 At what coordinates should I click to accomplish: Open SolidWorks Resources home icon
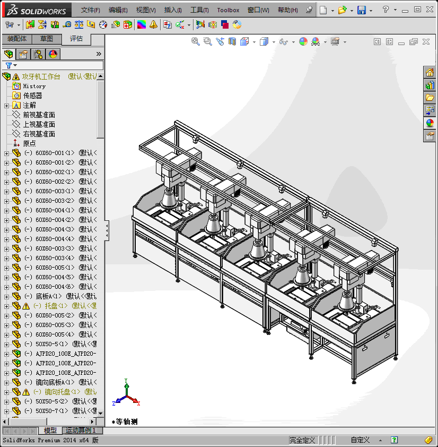click(x=430, y=72)
